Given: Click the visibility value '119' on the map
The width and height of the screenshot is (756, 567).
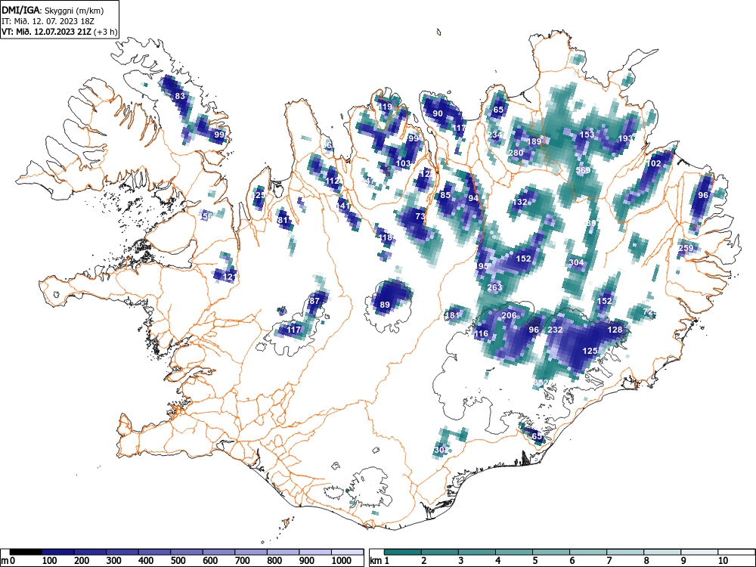Looking at the screenshot, I should 386,107.
